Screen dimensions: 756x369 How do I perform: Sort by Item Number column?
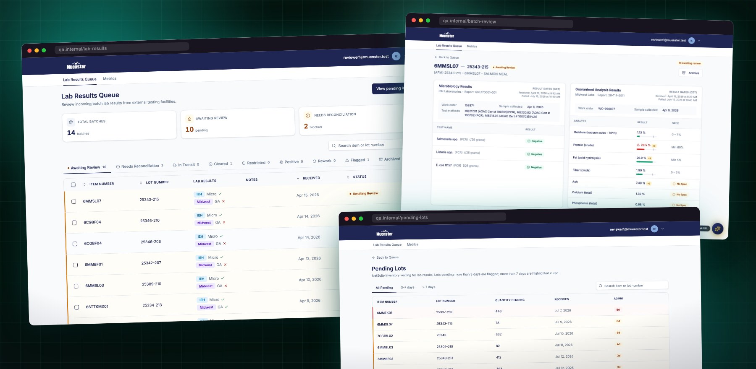click(98, 184)
